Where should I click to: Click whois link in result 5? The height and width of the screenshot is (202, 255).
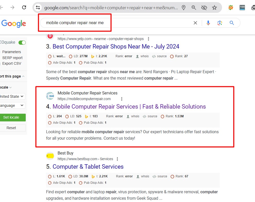click(145, 176)
